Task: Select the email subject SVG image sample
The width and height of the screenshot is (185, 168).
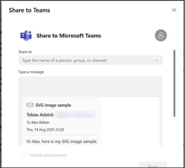Action: coord(53,105)
